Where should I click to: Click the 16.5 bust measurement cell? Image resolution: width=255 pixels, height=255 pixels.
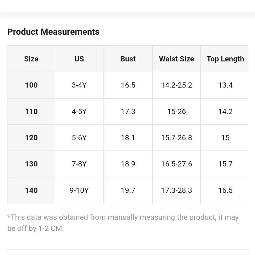128,85
